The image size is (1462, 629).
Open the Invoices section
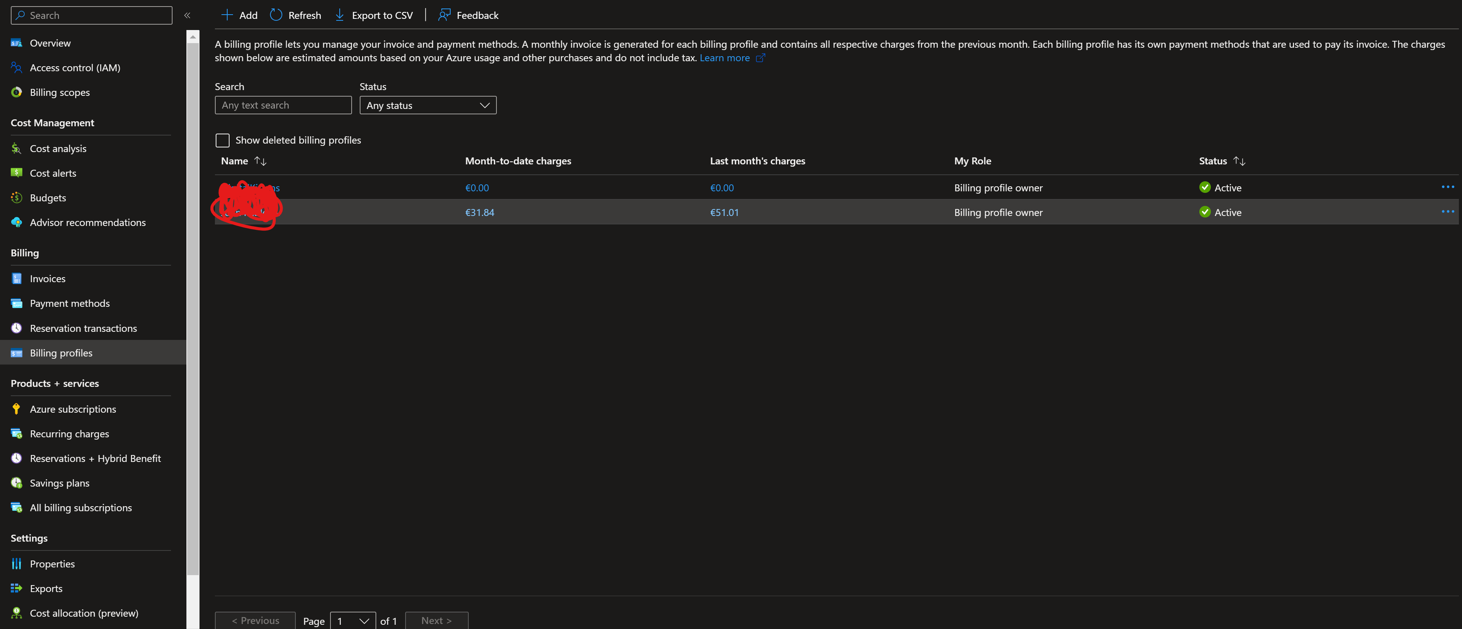click(x=48, y=278)
